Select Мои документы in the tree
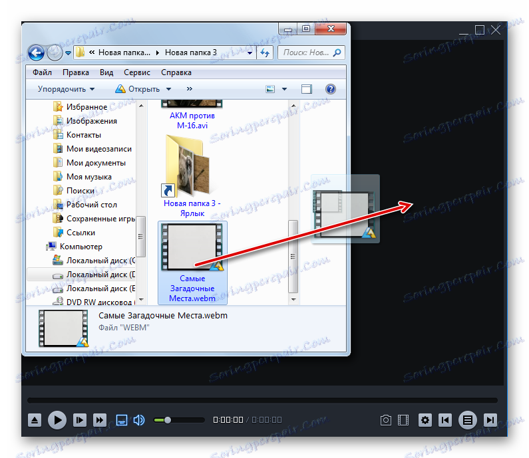529x458 pixels. pyautogui.click(x=89, y=163)
